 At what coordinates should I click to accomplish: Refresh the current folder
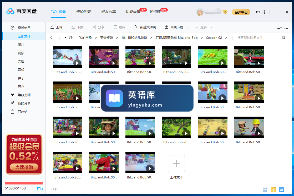71,38
